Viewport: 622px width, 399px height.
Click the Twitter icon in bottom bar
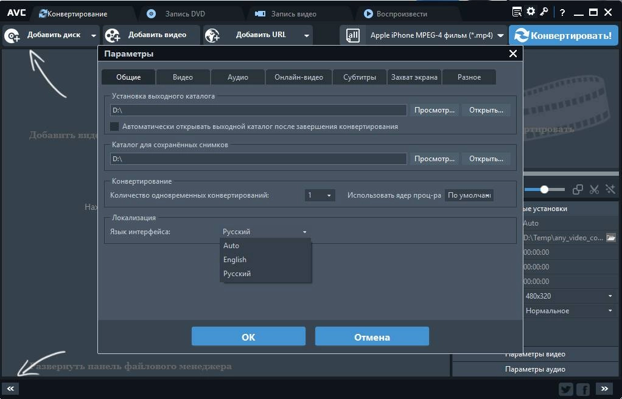click(x=566, y=389)
